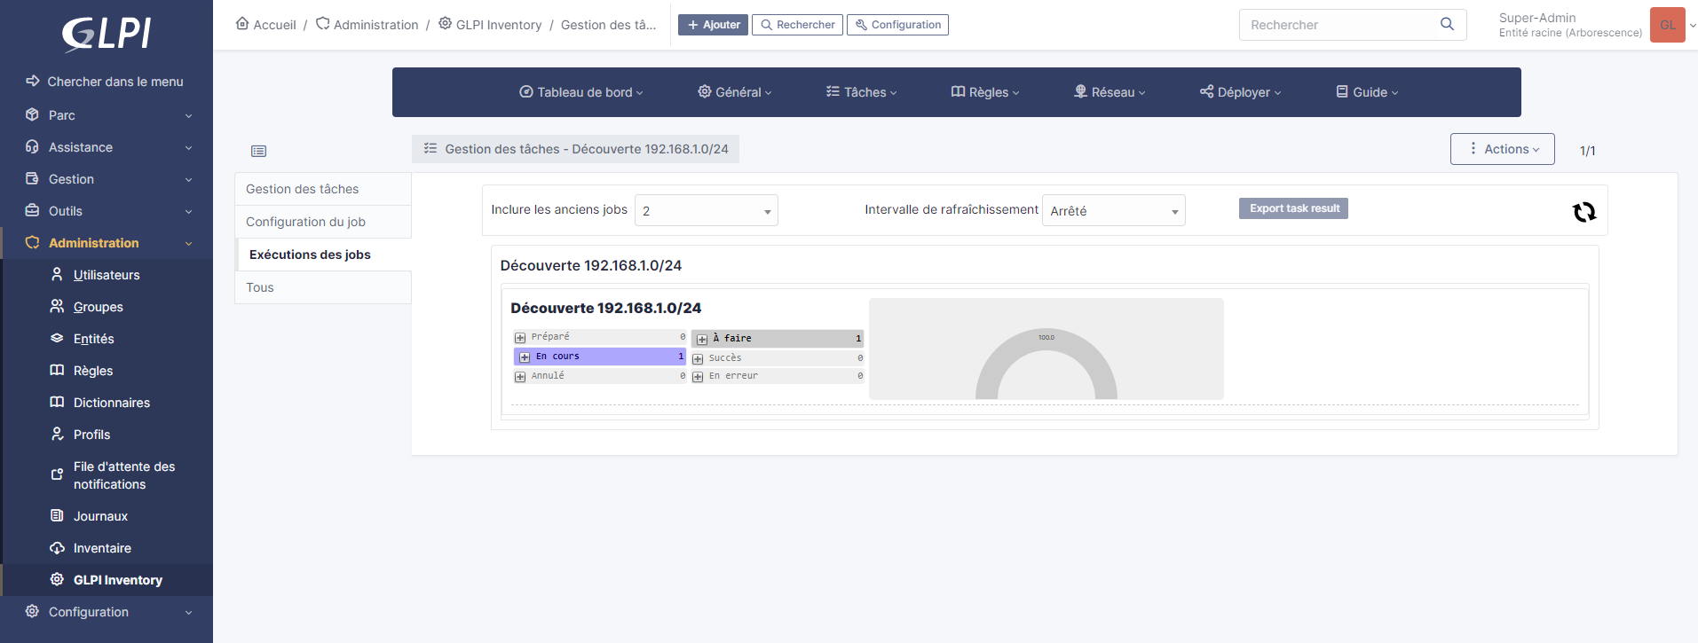Open the Guide menu
Screen dimensions: 1698x643
pos(1368,92)
